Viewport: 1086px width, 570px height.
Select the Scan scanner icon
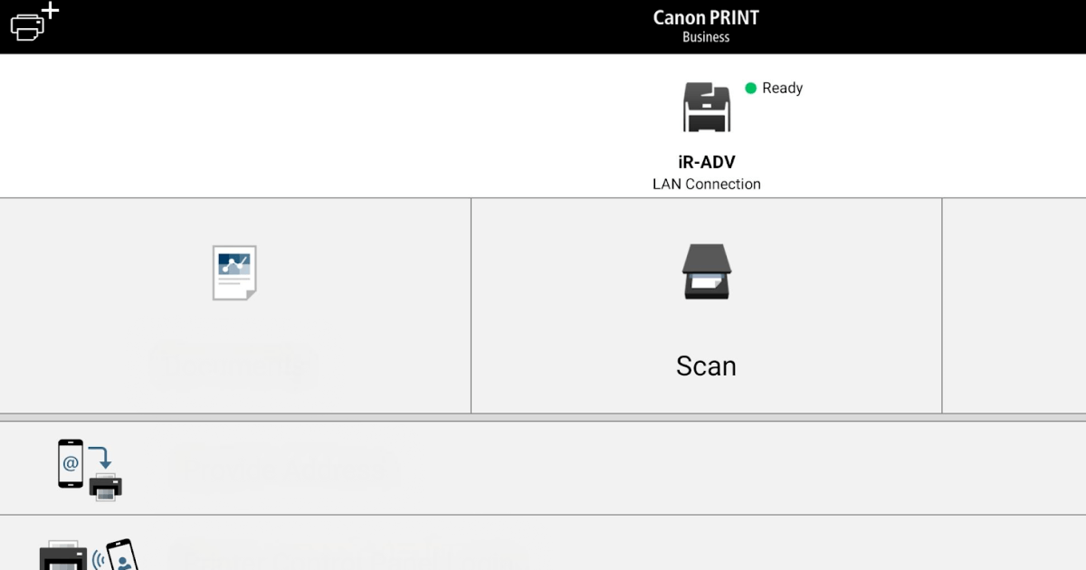(706, 271)
